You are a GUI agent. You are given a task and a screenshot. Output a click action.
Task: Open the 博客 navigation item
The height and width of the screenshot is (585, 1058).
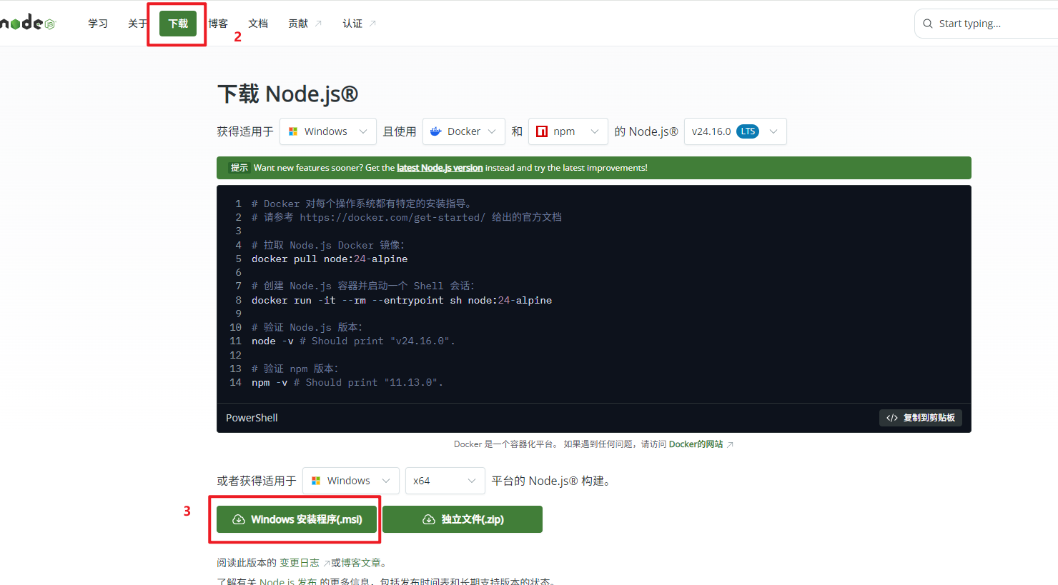(x=218, y=24)
